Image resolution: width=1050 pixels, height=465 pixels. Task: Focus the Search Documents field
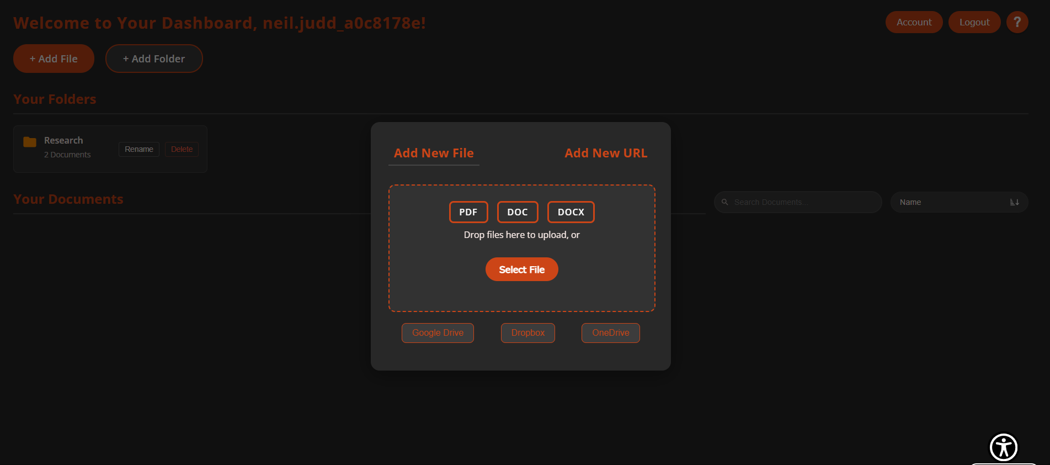(x=803, y=202)
